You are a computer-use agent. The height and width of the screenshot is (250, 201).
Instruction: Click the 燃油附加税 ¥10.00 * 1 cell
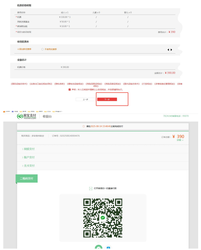[65, 26]
